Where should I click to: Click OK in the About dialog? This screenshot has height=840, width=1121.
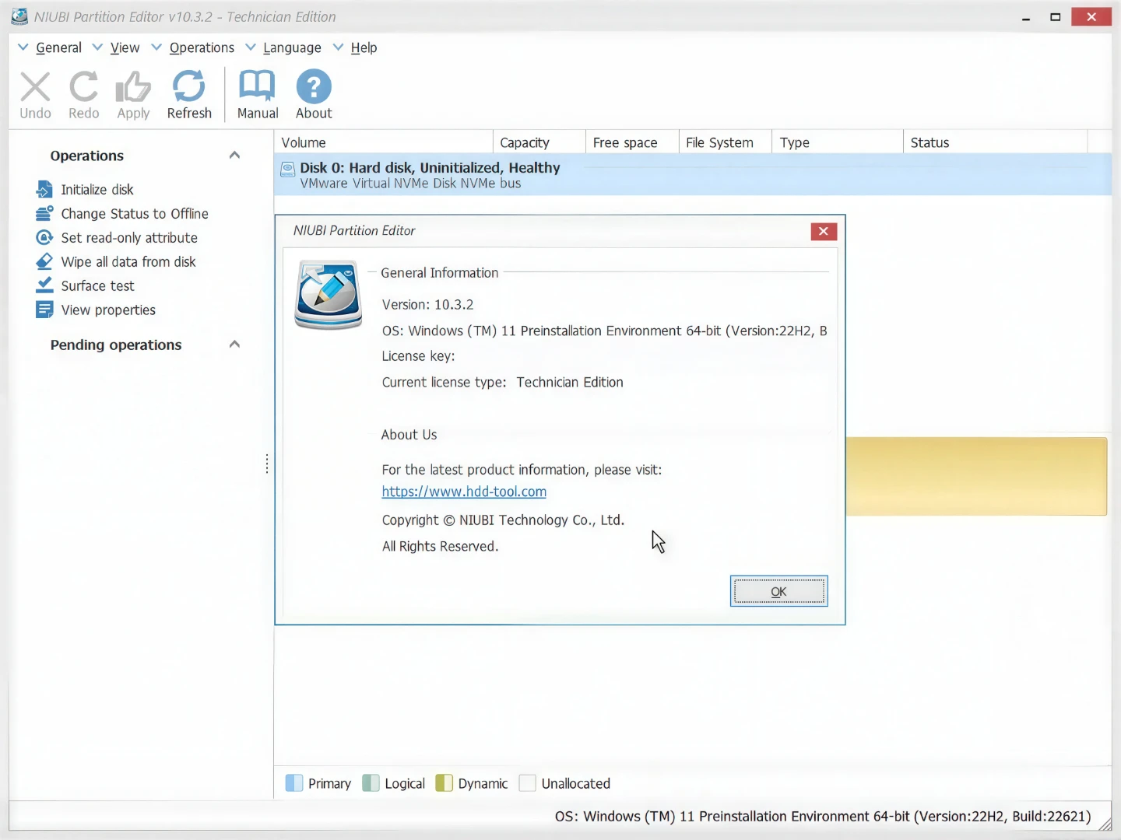point(778,591)
